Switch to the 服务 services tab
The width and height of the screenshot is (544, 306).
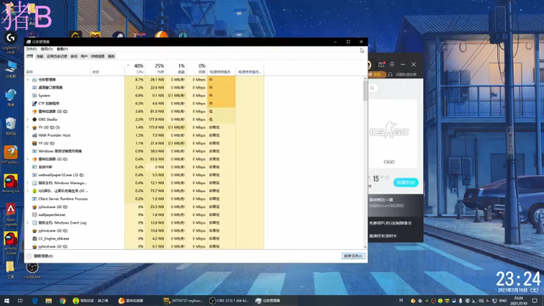tap(111, 56)
